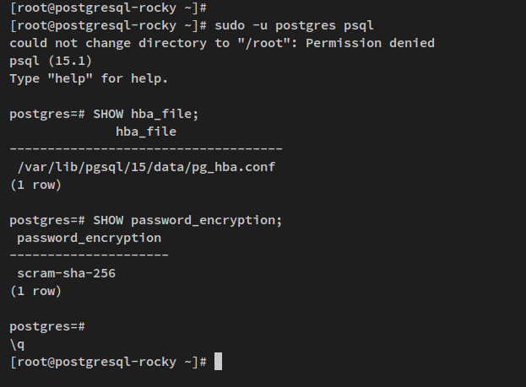Click the 'psql (15.1)' version line

click(x=51, y=61)
